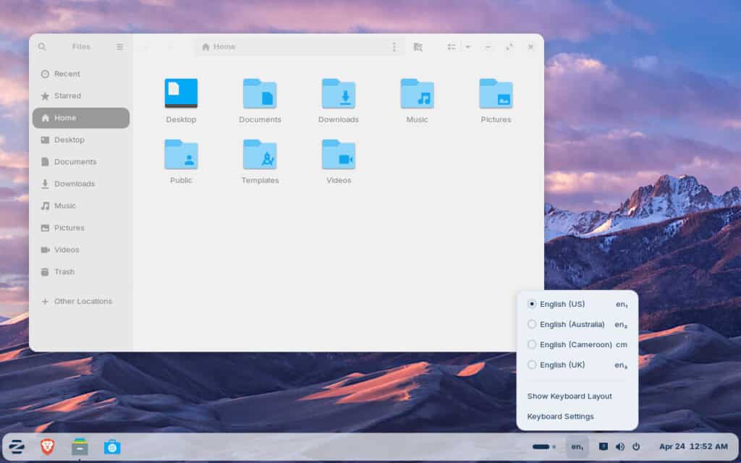741x463 pixels.
Task: Toggle list view in Files
Action: tap(452, 47)
